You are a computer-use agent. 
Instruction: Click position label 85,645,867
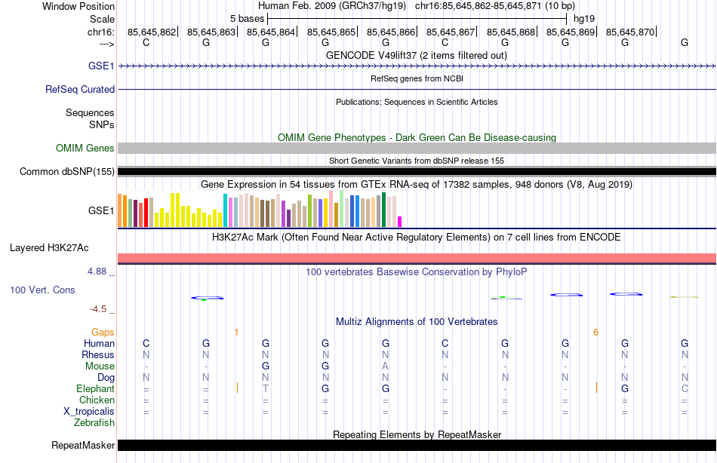(451, 32)
